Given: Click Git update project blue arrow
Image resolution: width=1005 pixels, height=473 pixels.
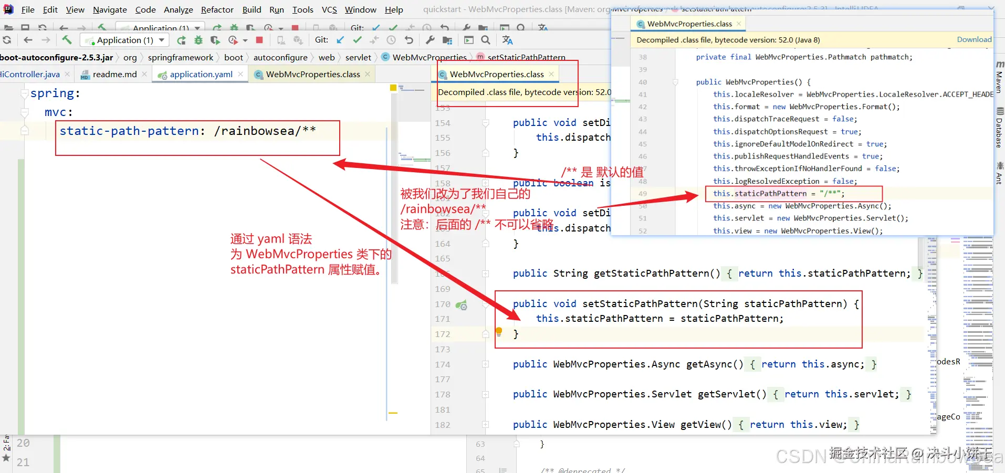Looking at the screenshot, I should 340,40.
